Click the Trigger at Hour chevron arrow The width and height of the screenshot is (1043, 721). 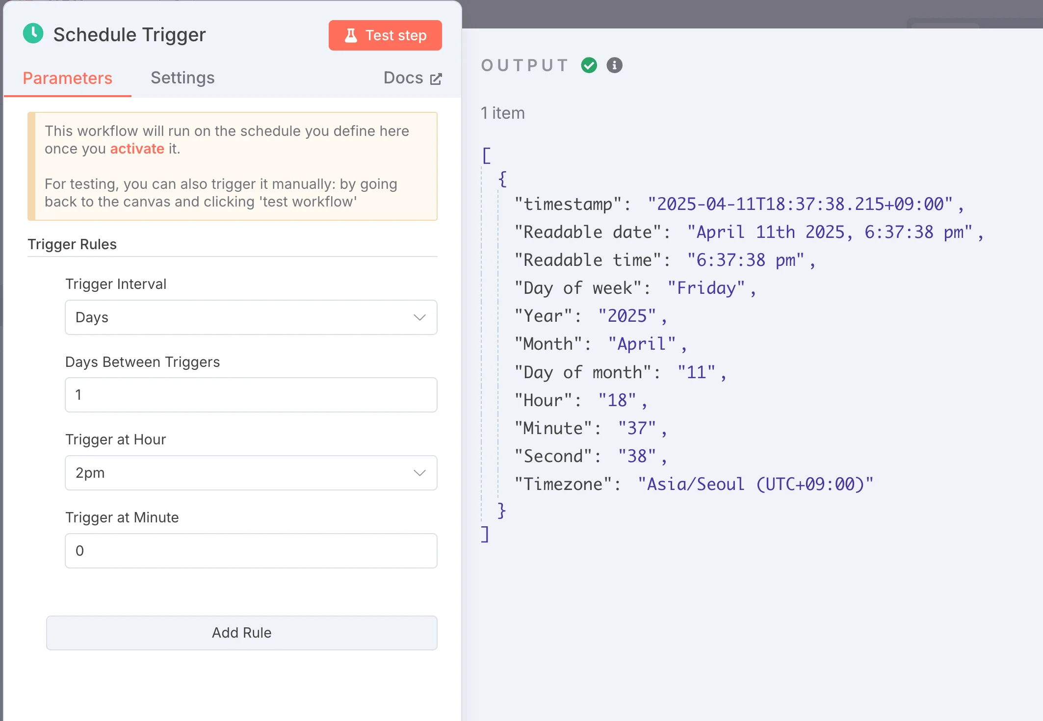click(419, 473)
